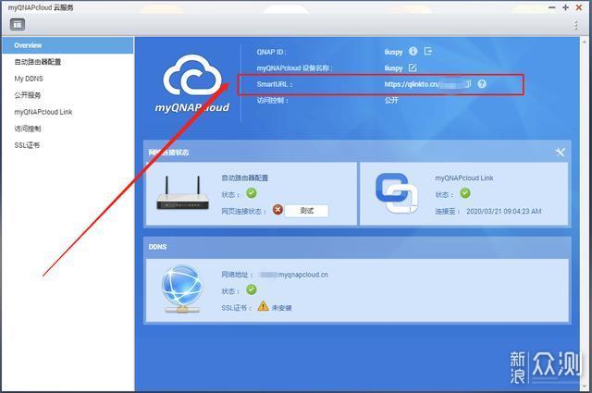The image size is (592, 393).
Task: Click the router image
Action: tap(183, 192)
